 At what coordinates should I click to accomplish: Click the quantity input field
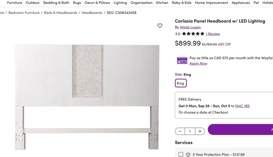point(190,131)
